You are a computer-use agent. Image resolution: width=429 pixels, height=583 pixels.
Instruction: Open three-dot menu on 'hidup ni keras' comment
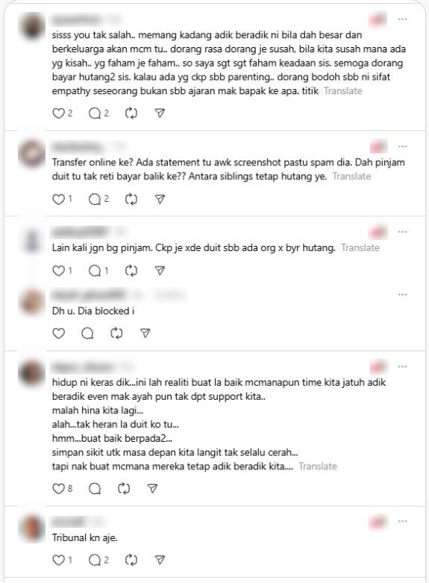pos(403,366)
